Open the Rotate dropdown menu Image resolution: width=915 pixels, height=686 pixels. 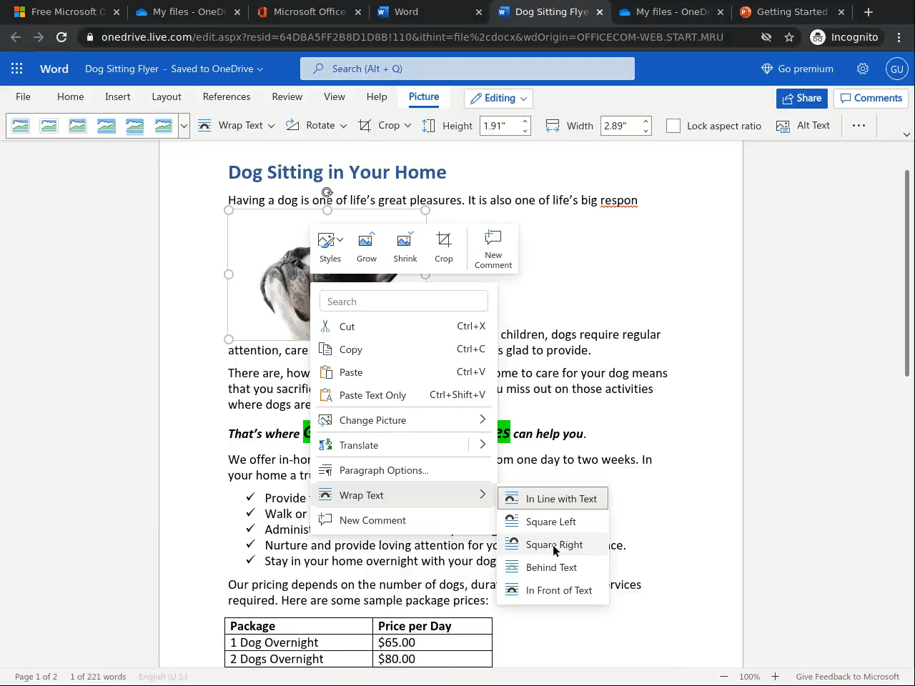[x=316, y=125]
